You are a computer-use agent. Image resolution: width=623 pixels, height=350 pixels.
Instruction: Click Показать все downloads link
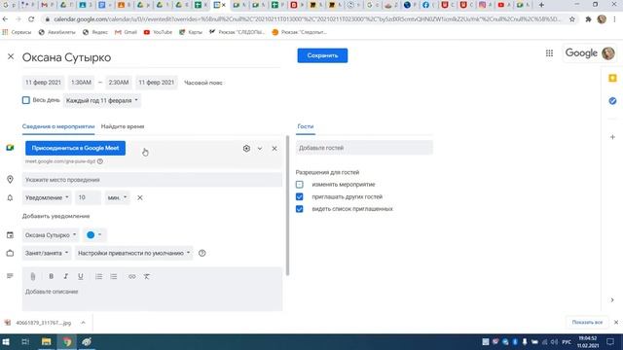(587, 322)
